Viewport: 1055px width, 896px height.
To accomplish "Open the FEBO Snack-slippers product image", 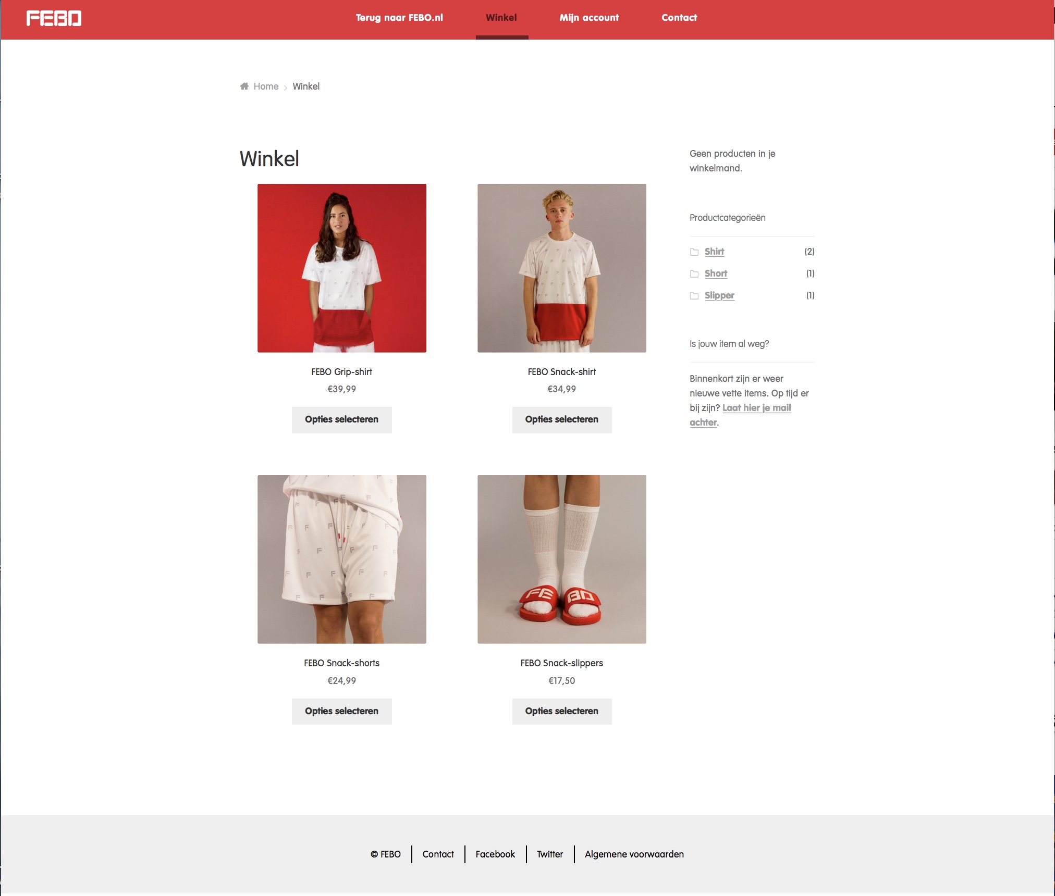I will pos(562,559).
